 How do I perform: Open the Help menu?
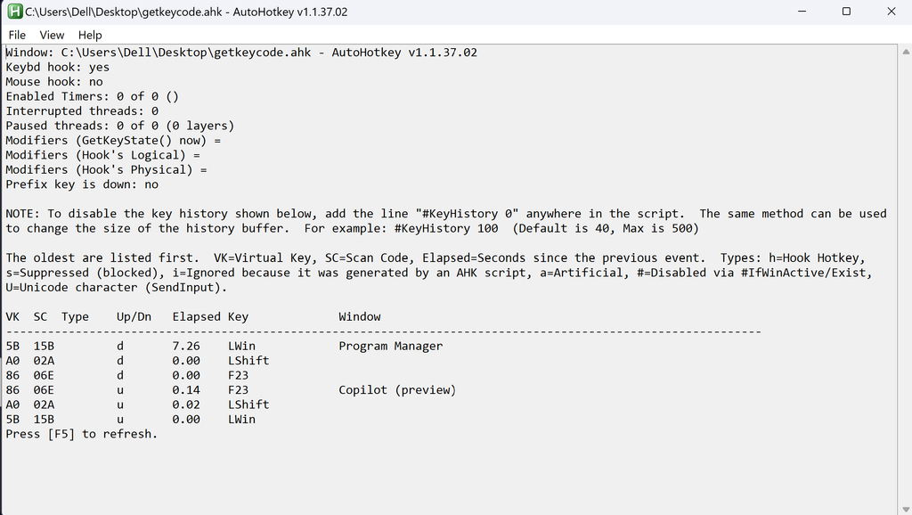click(x=89, y=35)
